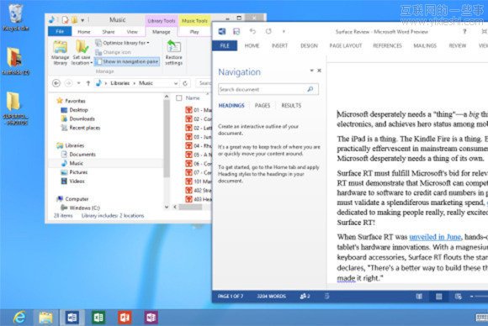Screen dimensions: 488x326
Task: Open Word help question mark
Action: click(464, 31)
